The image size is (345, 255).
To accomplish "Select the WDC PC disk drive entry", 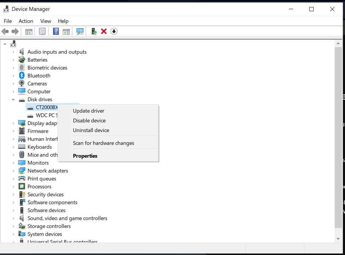I will (47, 115).
